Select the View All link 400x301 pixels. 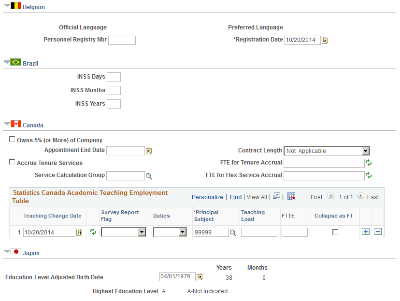(257, 197)
